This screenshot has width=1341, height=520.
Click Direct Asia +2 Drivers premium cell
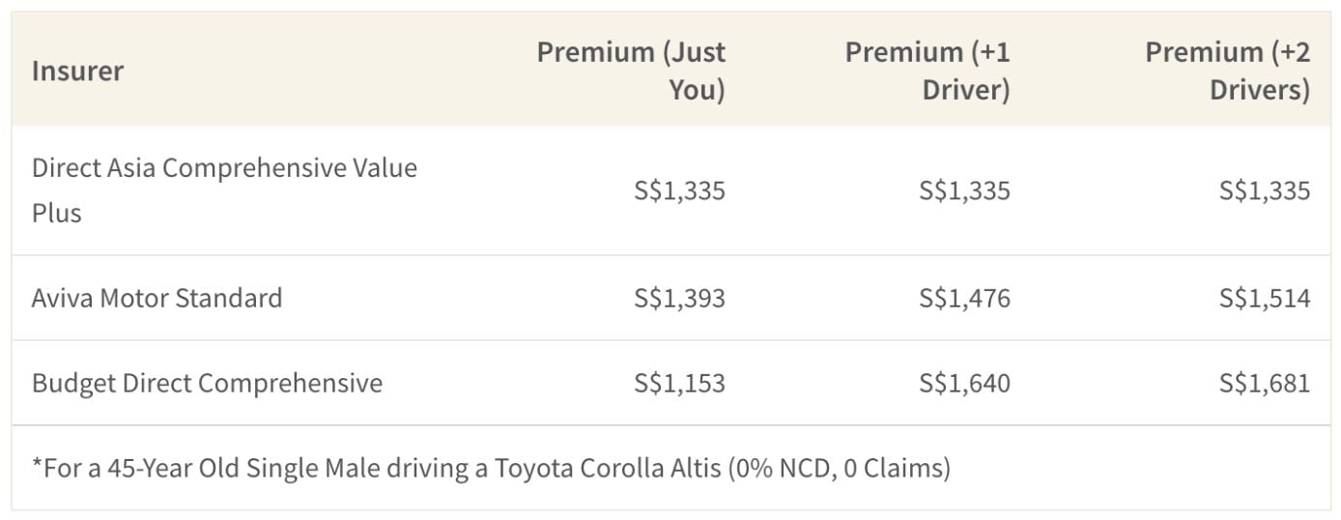[1265, 190]
